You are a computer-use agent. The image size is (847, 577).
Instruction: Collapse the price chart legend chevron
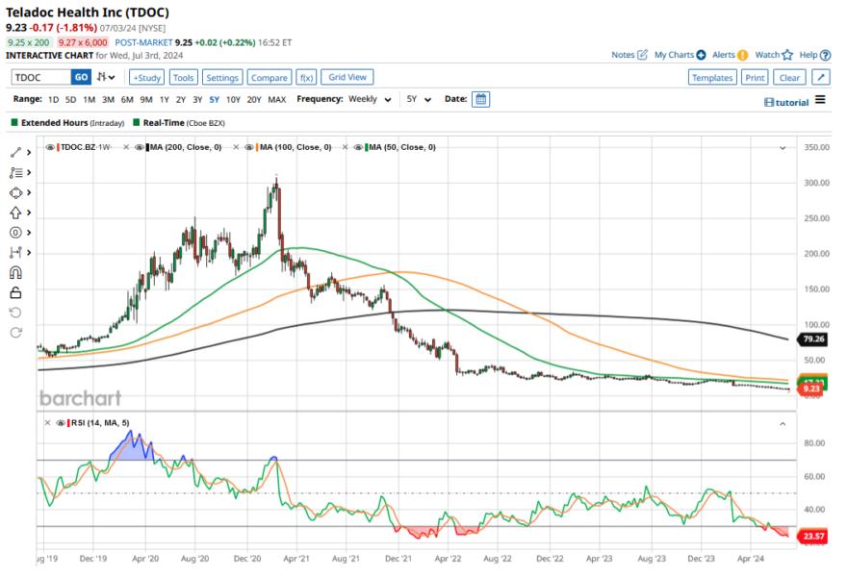tap(783, 148)
